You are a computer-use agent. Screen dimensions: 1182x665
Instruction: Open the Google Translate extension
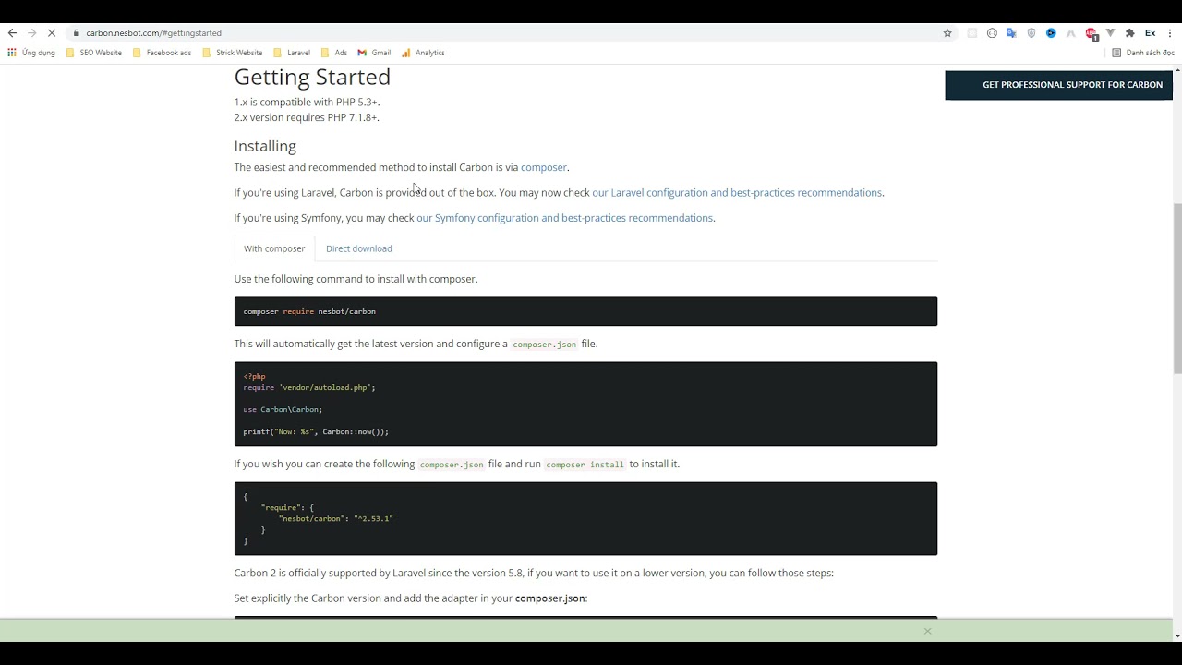point(1011,33)
